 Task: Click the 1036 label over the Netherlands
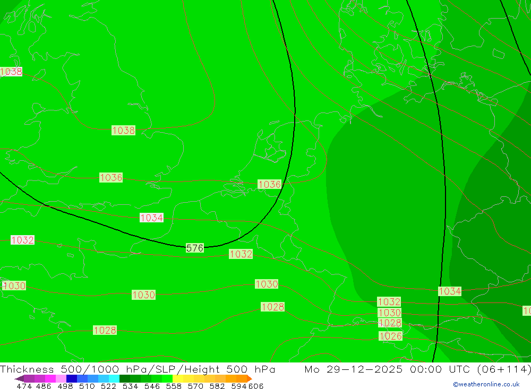pos(270,185)
